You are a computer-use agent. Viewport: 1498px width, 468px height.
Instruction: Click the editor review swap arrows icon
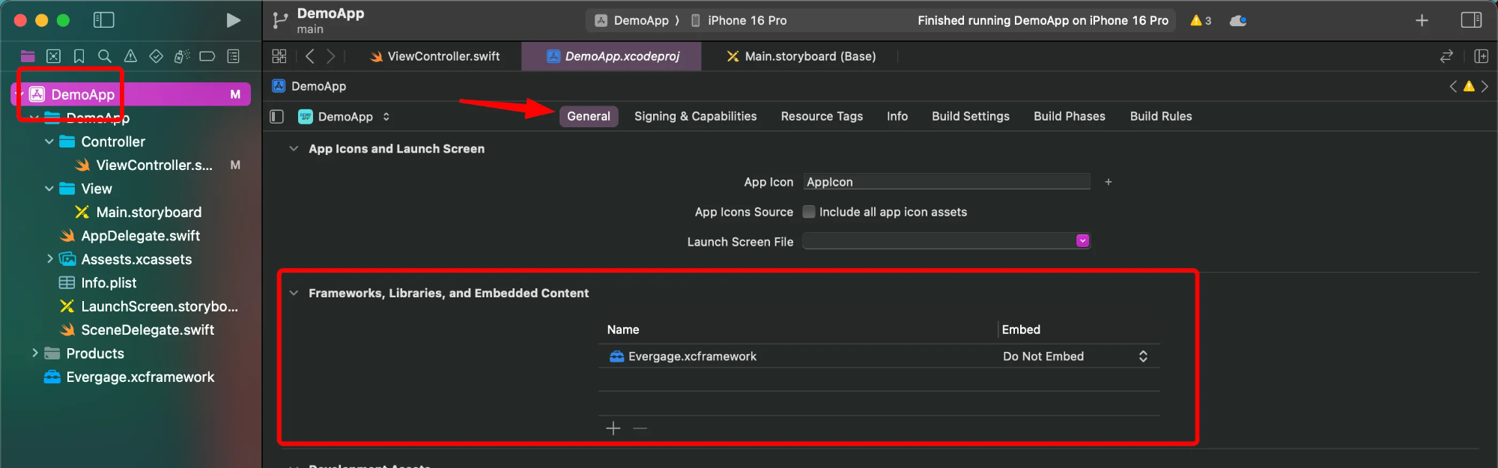pyautogui.click(x=1446, y=56)
